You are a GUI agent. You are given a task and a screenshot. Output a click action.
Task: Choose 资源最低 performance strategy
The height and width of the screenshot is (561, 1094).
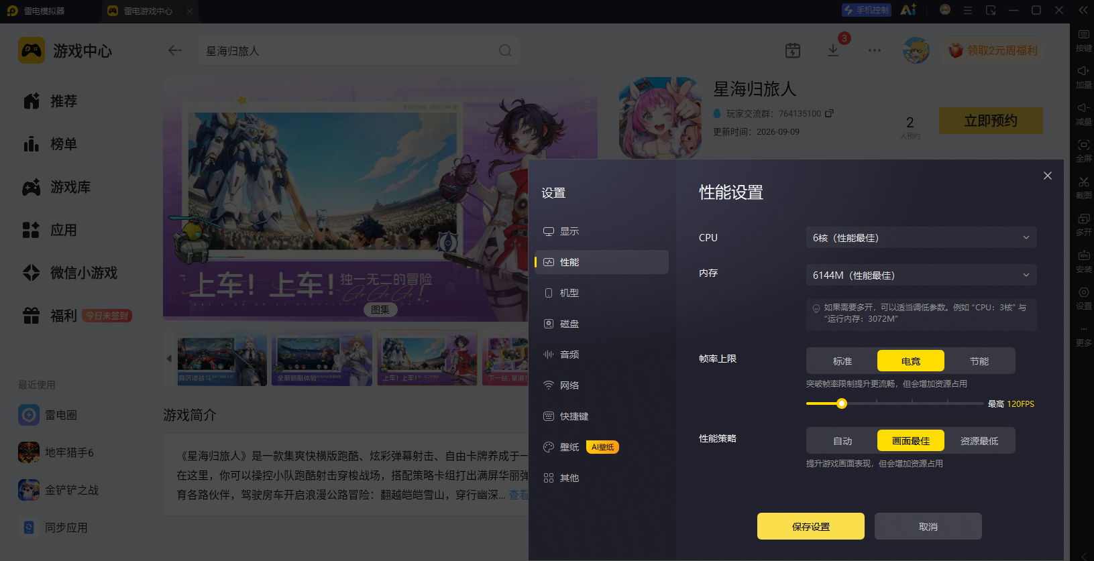[979, 440]
